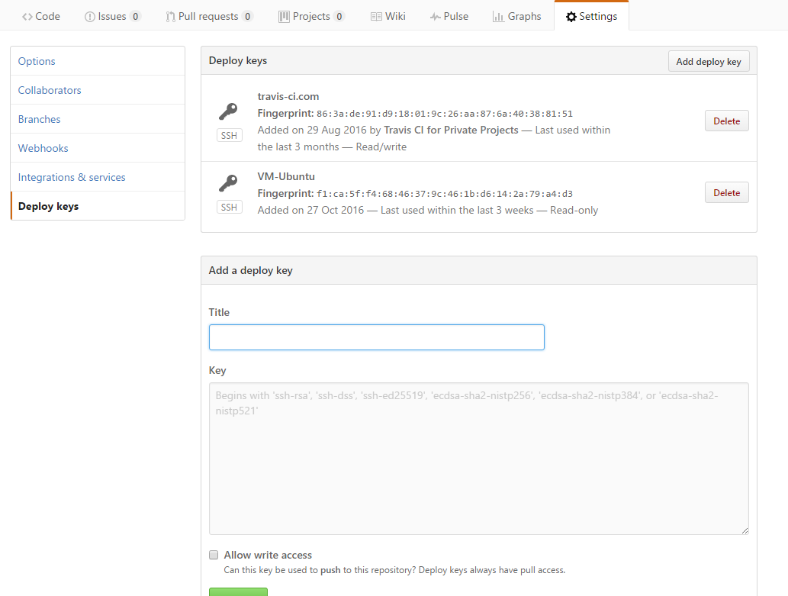The width and height of the screenshot is (788, 596).
Task: Click into the Key text area
Action: (x=478, y=458)
